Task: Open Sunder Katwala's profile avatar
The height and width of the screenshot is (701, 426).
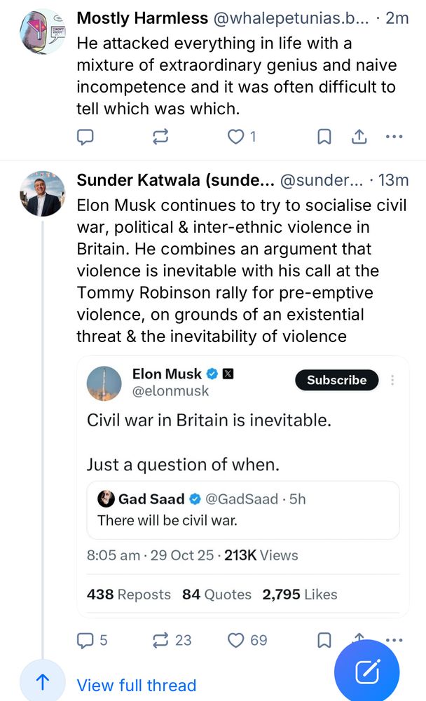Action: (42, 193)
